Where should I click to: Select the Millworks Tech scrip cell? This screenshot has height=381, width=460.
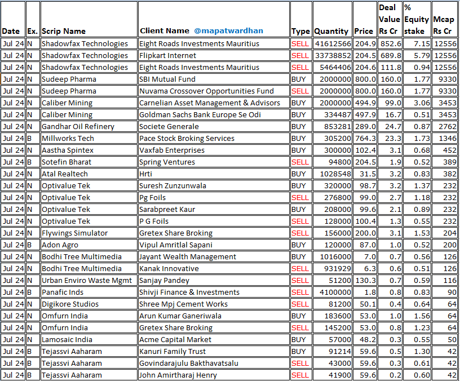[89, 139]
